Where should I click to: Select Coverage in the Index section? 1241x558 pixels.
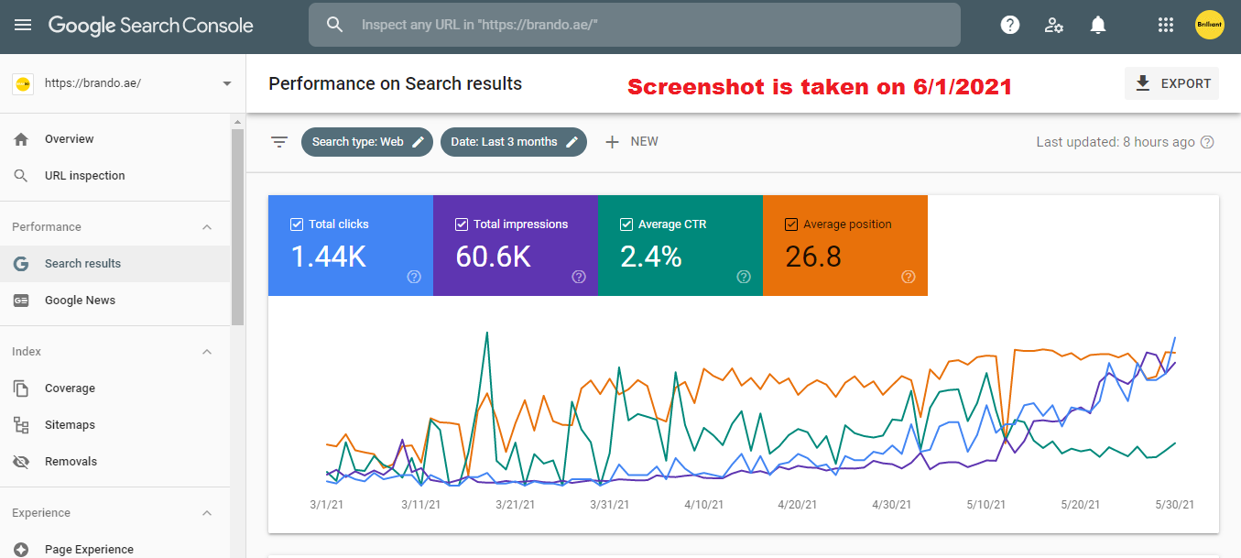(69, 388)
